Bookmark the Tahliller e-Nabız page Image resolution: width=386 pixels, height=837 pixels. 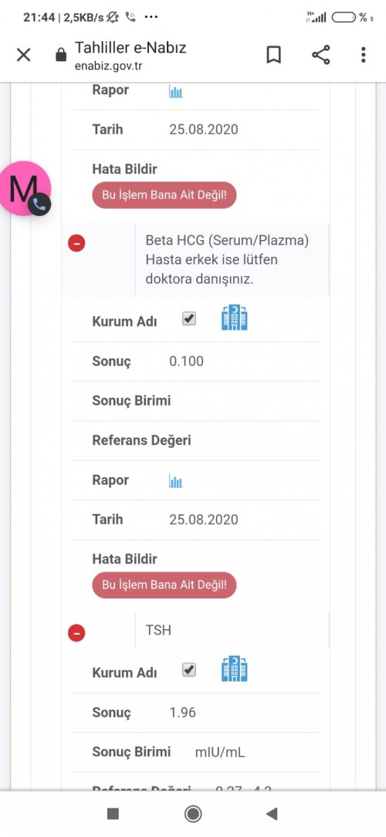point(274,55)
